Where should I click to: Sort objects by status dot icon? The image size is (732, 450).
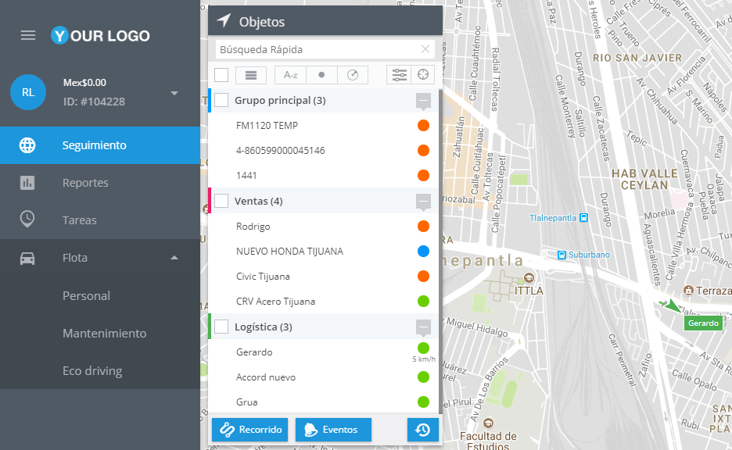[x=321, y=75]
